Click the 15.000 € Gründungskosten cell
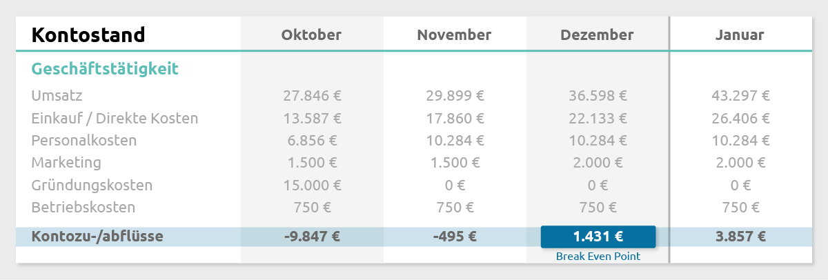 pos(312,186)
